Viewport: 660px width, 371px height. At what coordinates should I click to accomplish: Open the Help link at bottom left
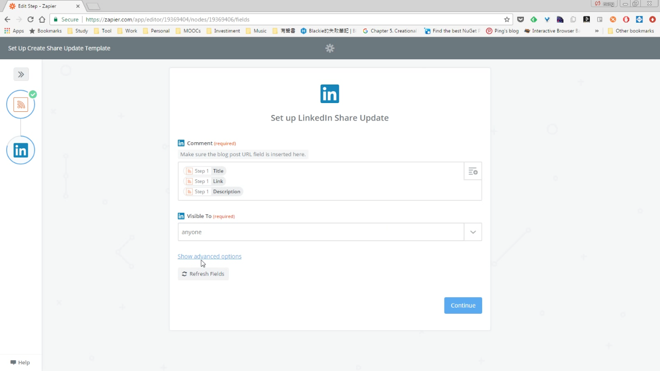tap(20, 362)
